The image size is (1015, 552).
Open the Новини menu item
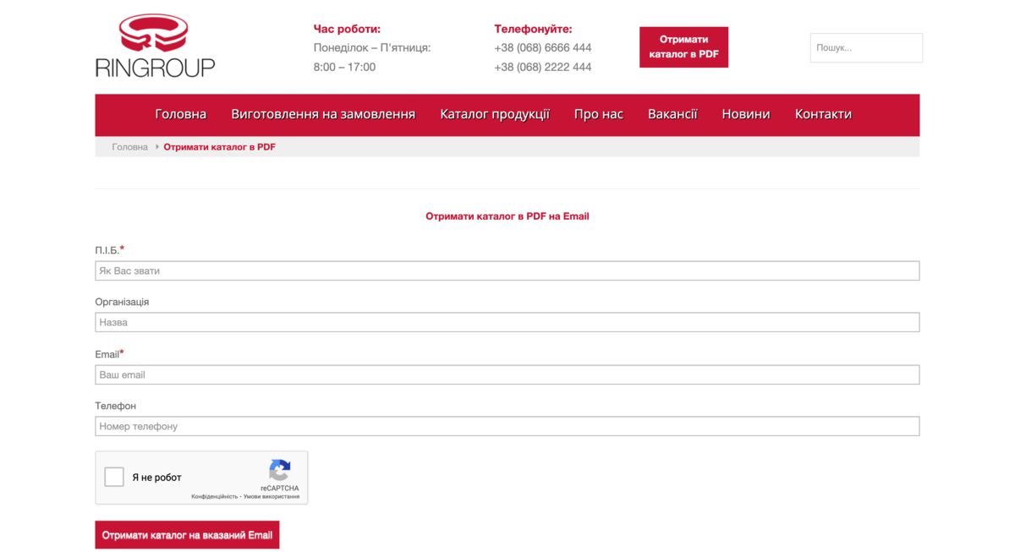pyautogui.click(x=745, y=114)
